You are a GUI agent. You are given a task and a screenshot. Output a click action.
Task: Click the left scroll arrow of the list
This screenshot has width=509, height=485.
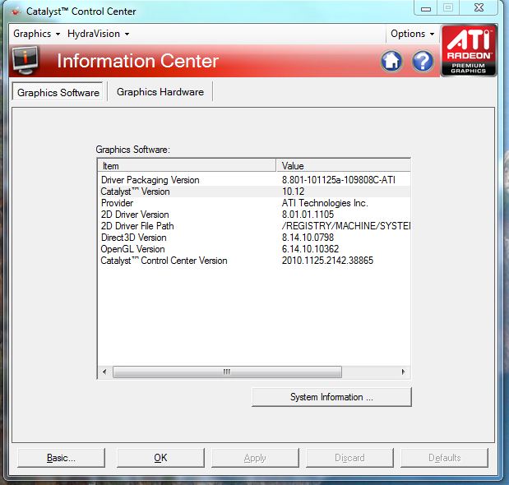(x=104, y=372)
